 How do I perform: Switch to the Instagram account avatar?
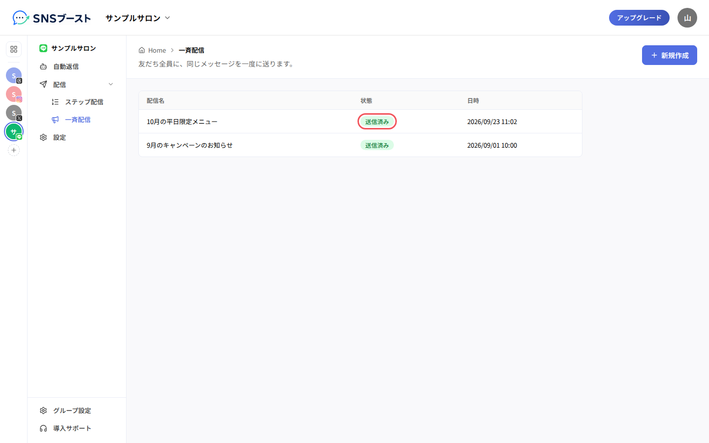point(14,94)
